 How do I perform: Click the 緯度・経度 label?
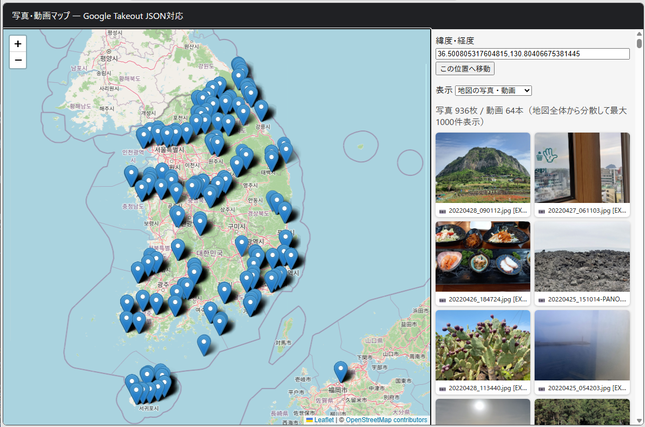(x=455, y=41)
